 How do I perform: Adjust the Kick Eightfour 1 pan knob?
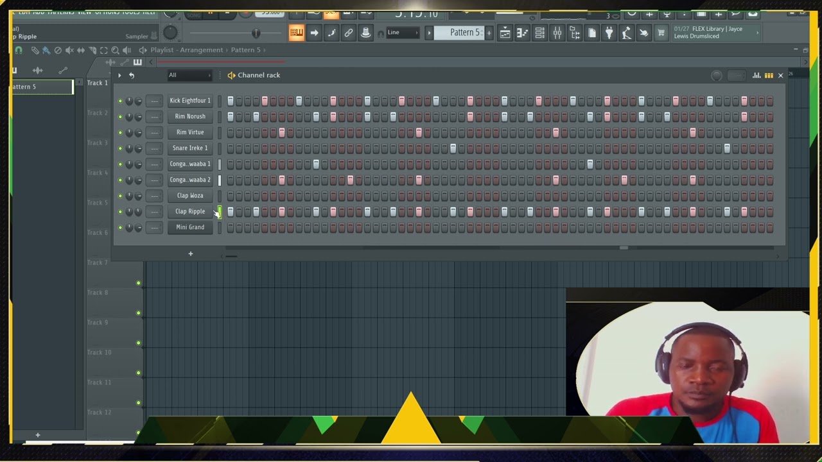click(129, 101)
